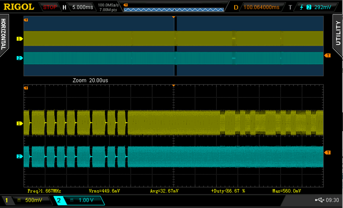Click the trigger position marker atop main view

[x=174, y=17]
